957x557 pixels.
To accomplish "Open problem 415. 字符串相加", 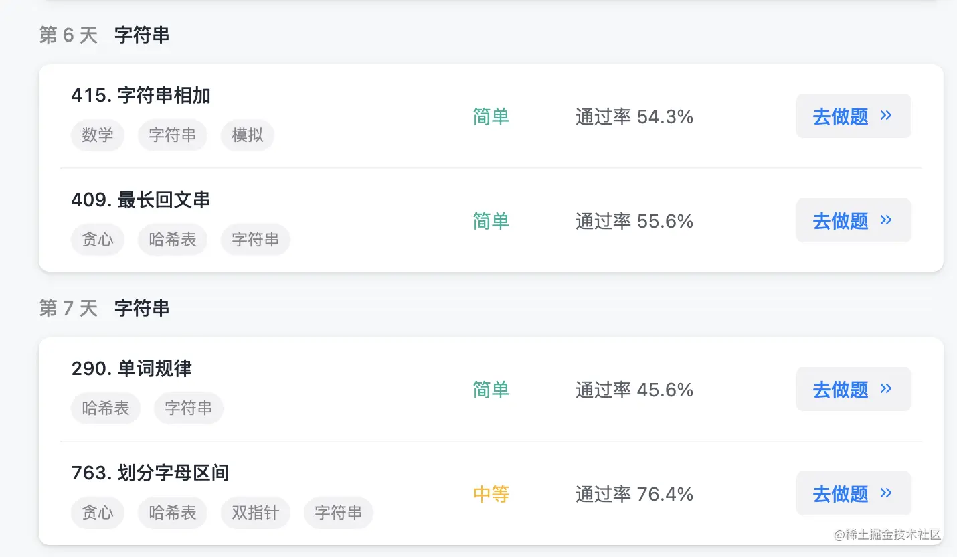I will pos(141,96).
